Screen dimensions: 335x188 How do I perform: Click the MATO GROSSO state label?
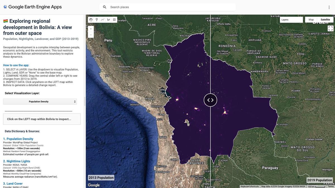[295, 64]
